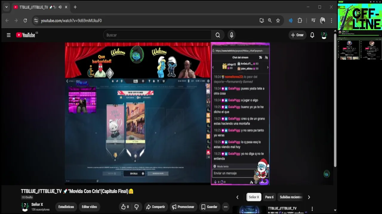
Task: Reload the page in Chrome
Action: tap(25, 21)
